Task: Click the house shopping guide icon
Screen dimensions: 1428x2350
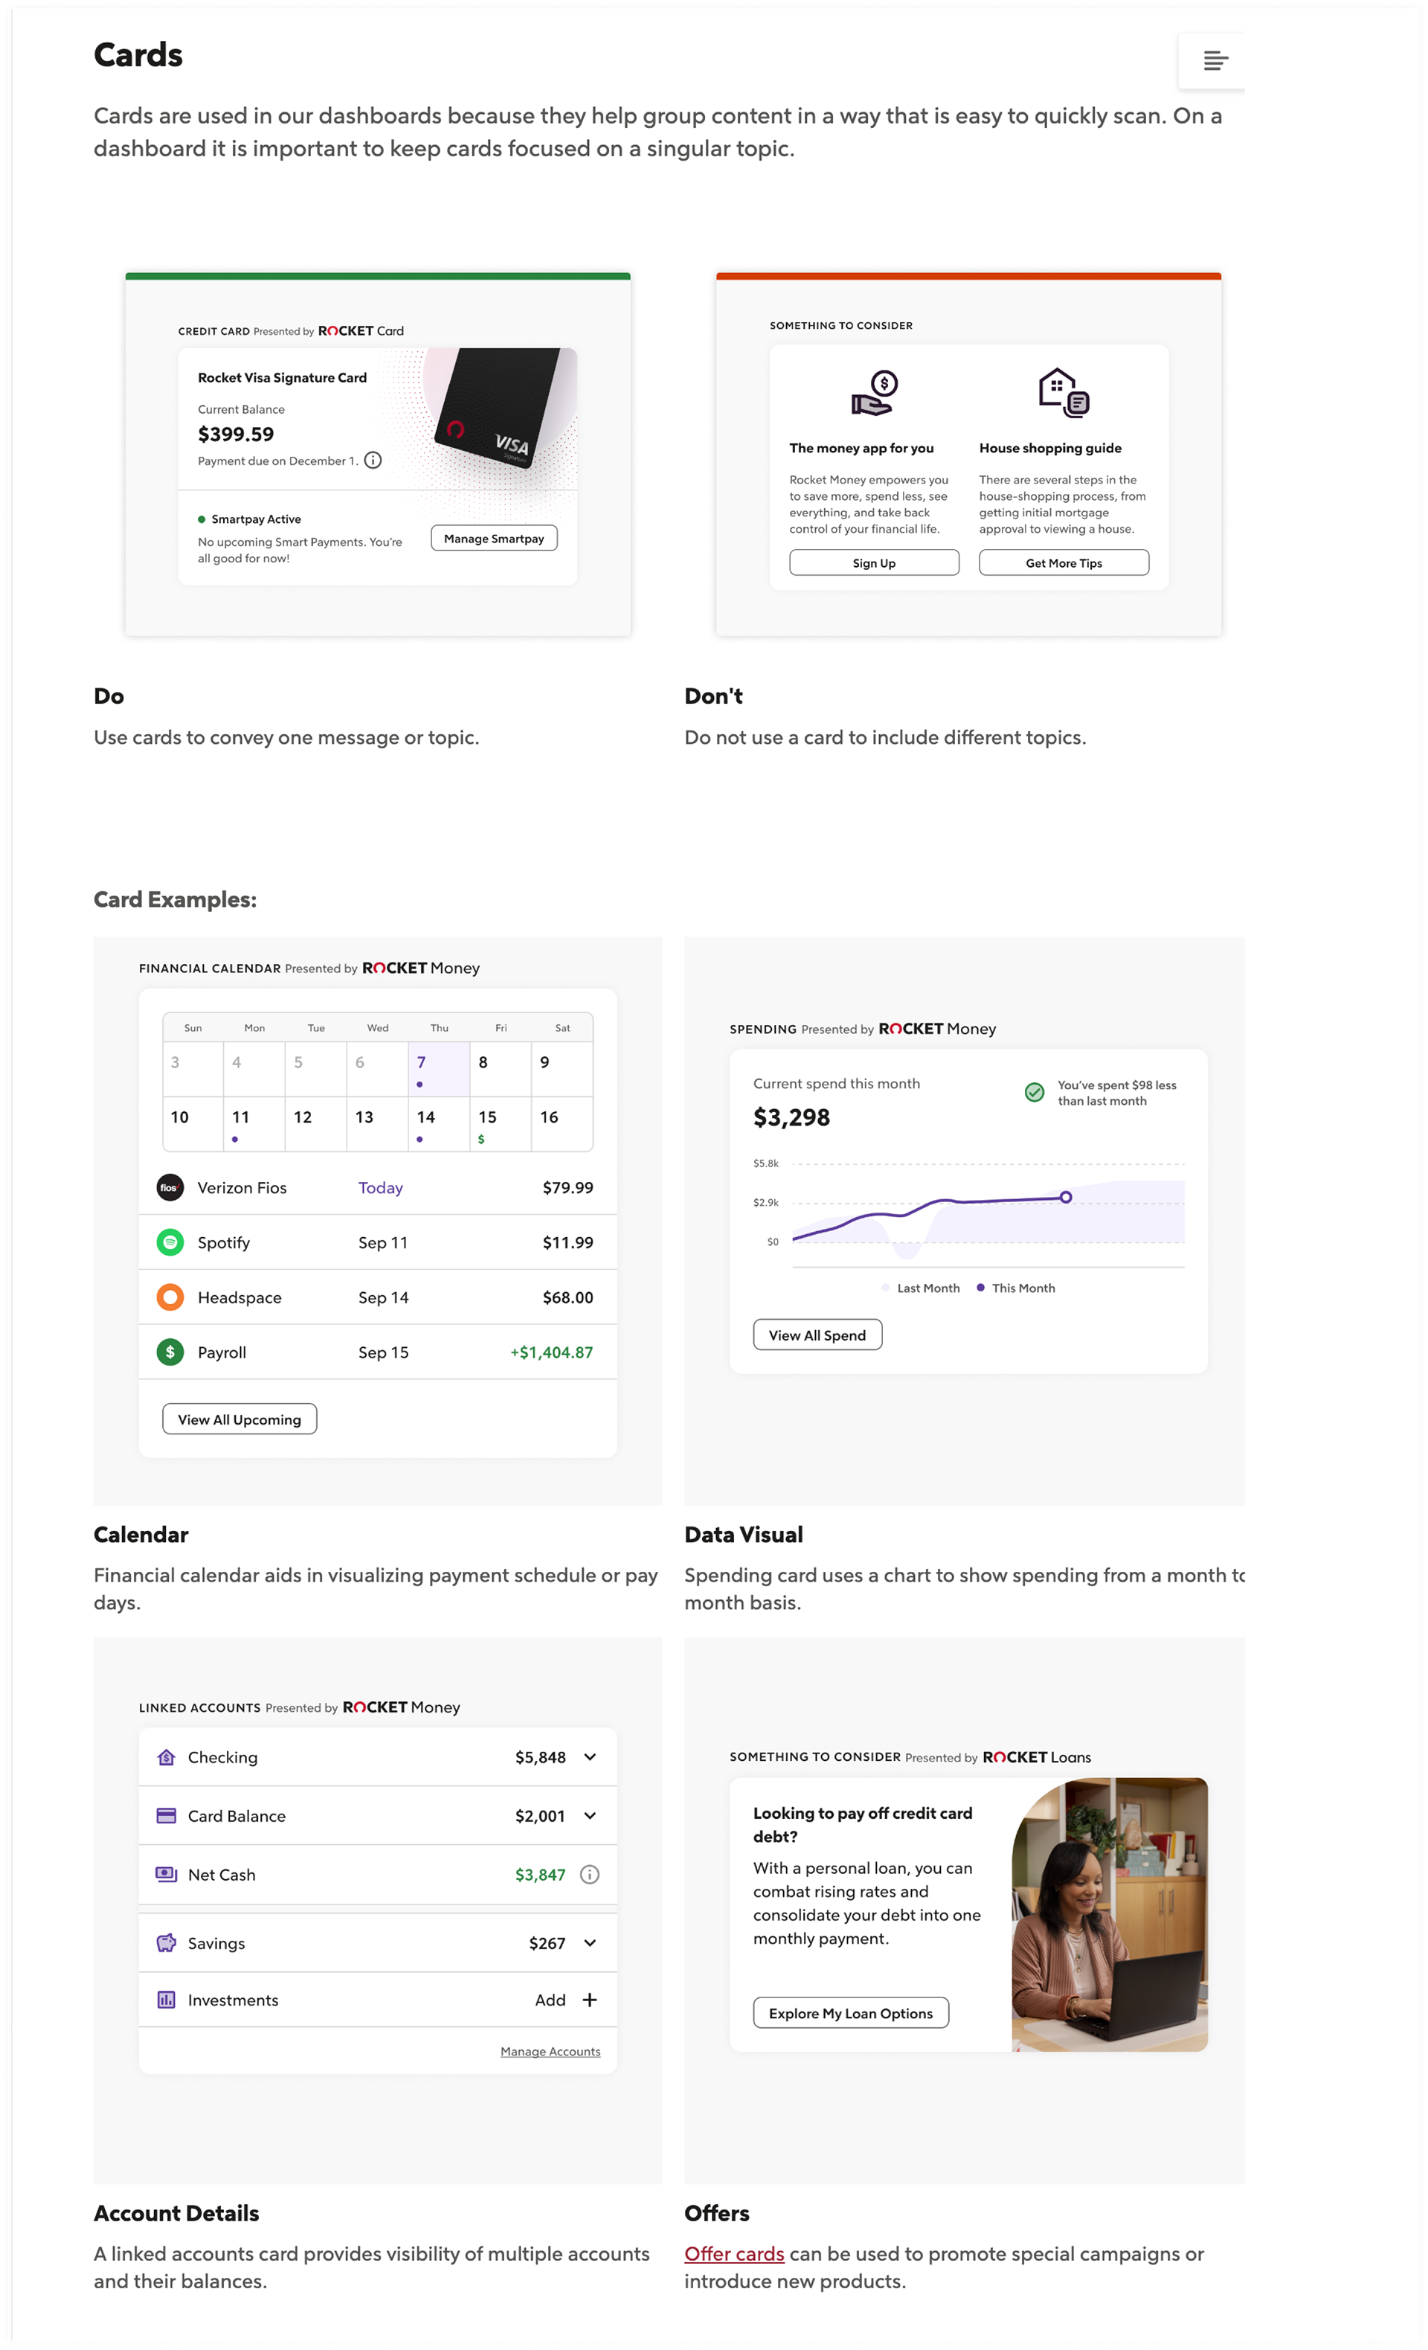Action: (1063, 392)
